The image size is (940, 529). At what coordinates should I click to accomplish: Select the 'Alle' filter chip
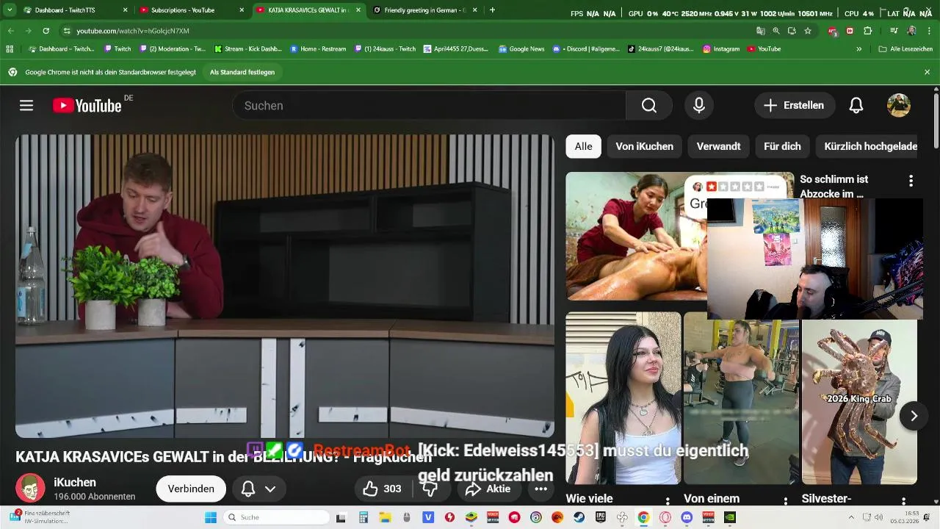(x=583, y=146)
